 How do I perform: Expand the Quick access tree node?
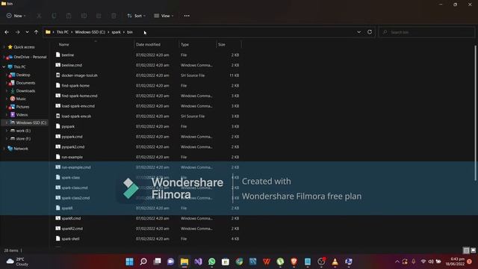coord(4,47)
